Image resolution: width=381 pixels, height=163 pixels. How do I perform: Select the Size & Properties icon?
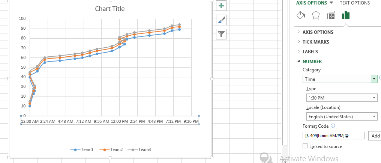click(x=331, y=15)
